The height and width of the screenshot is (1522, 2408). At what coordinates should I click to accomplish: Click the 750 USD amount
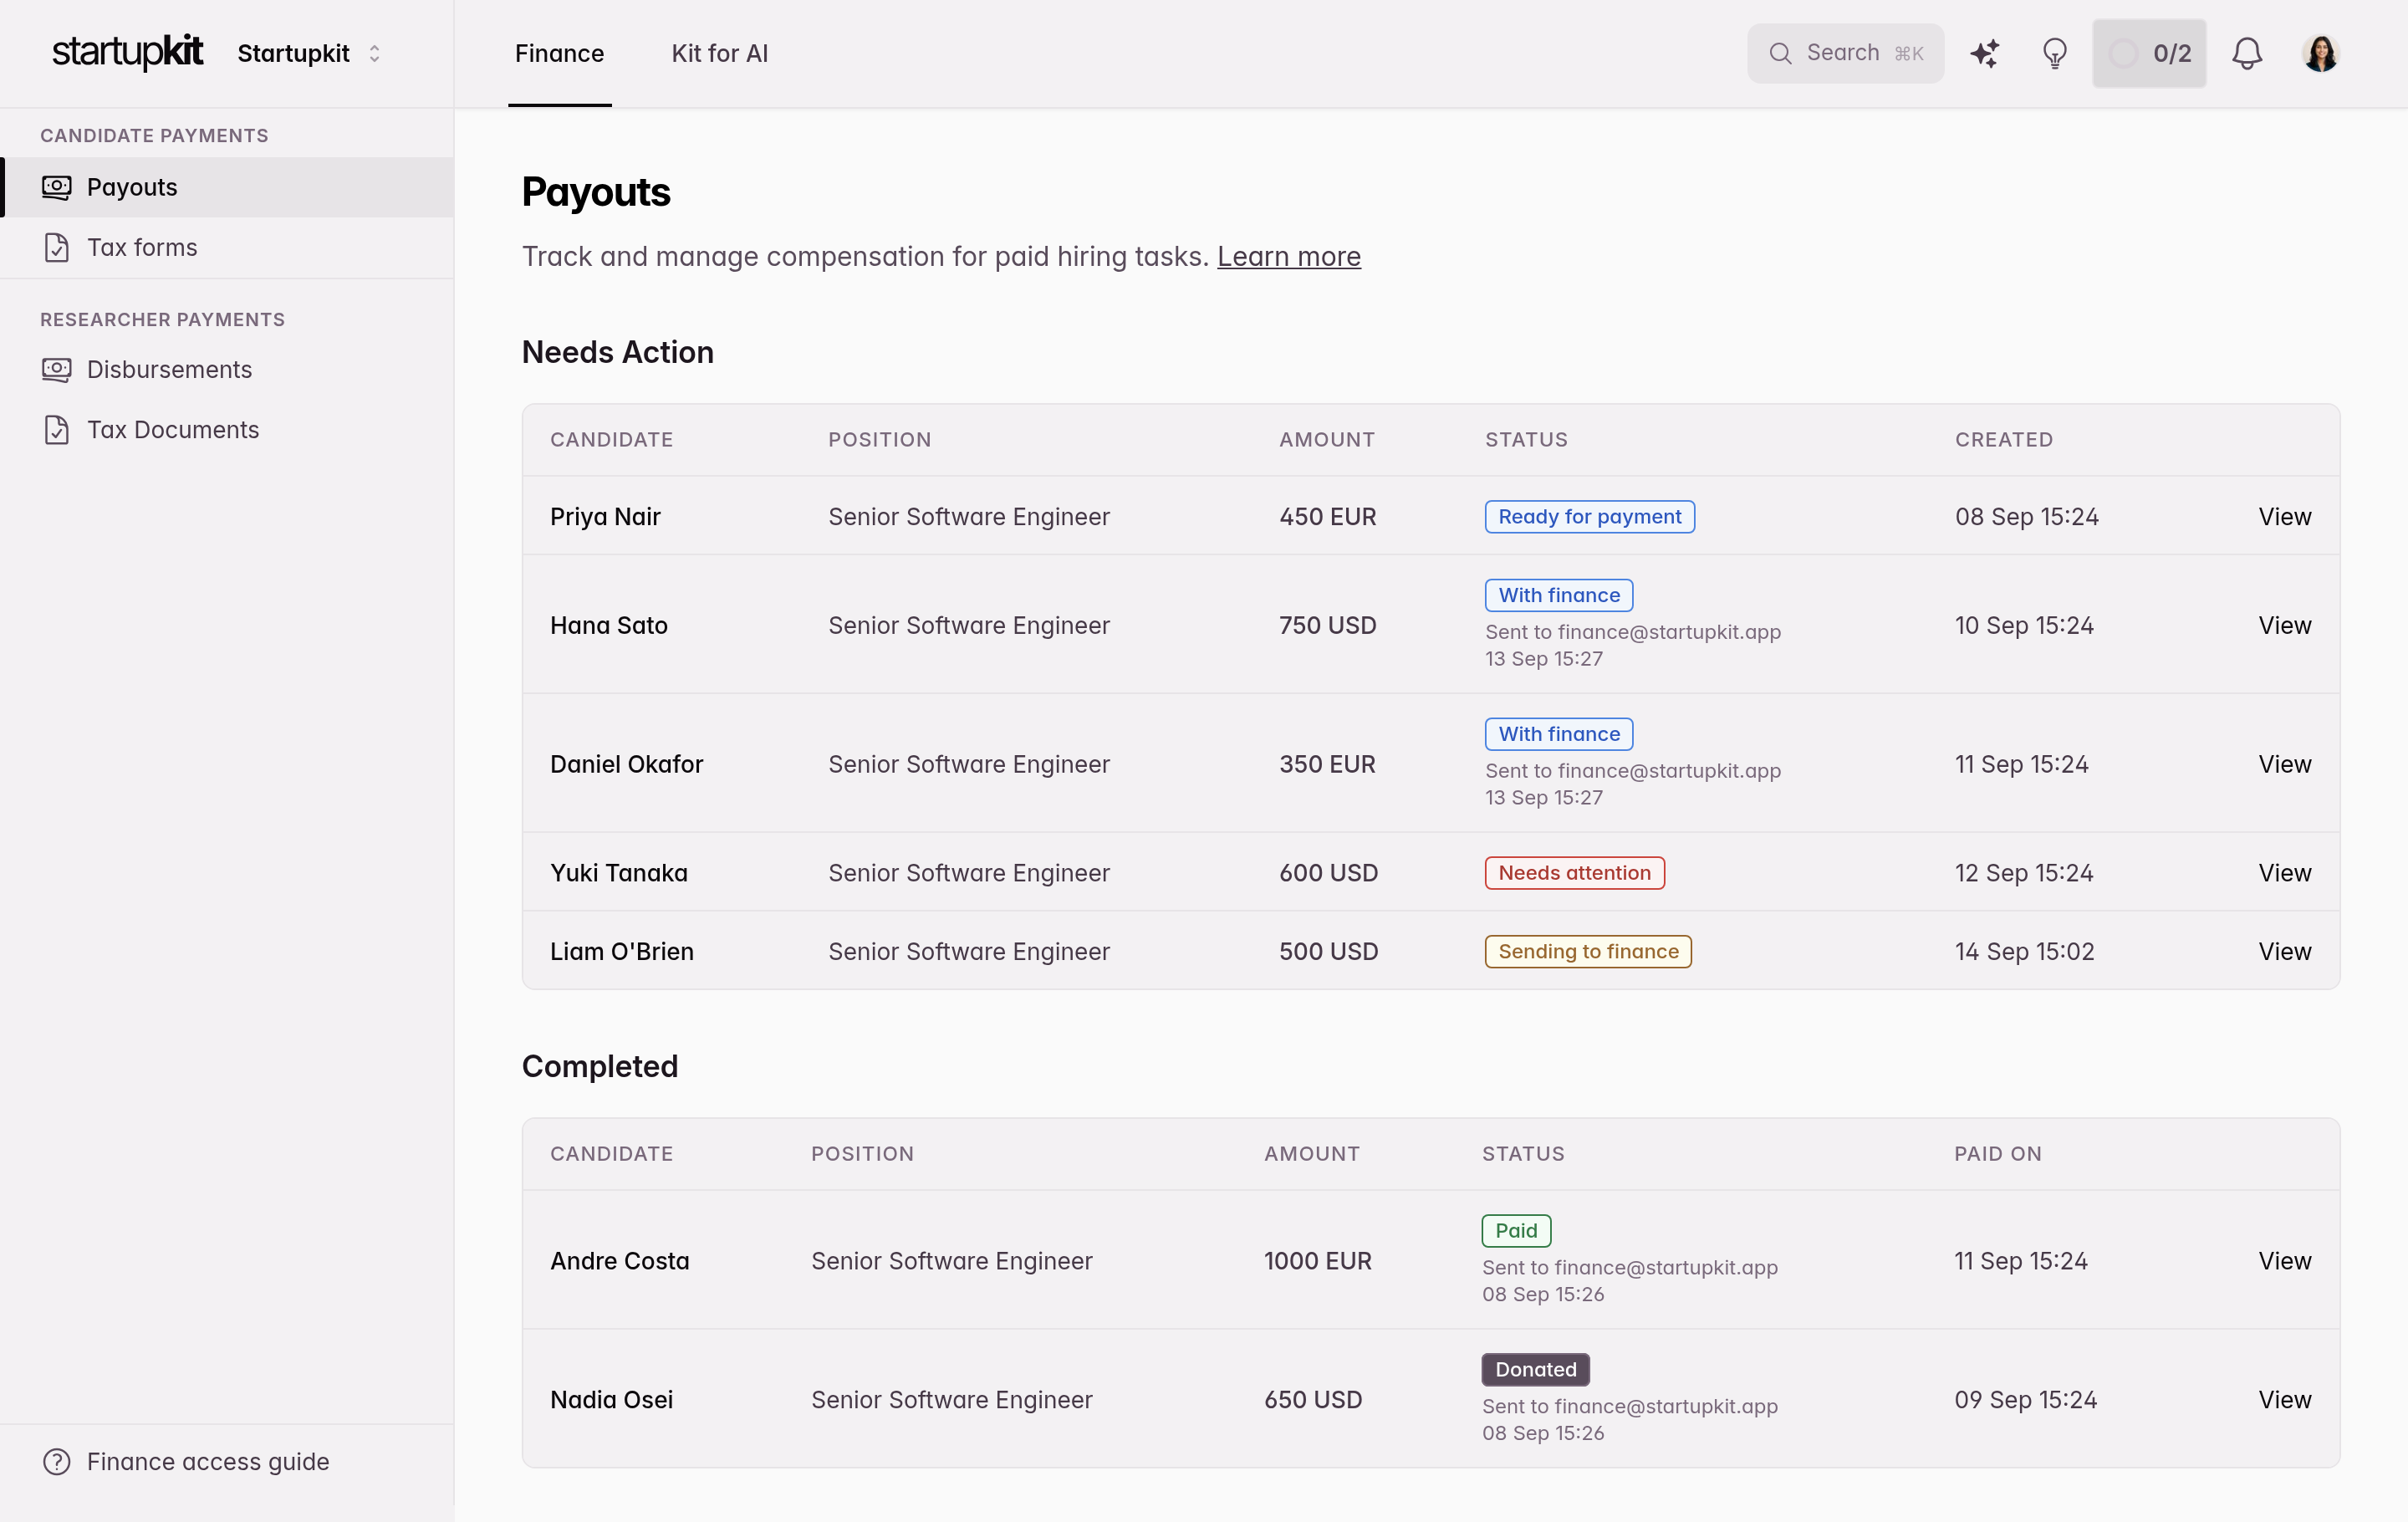[x=1327, y=625]
